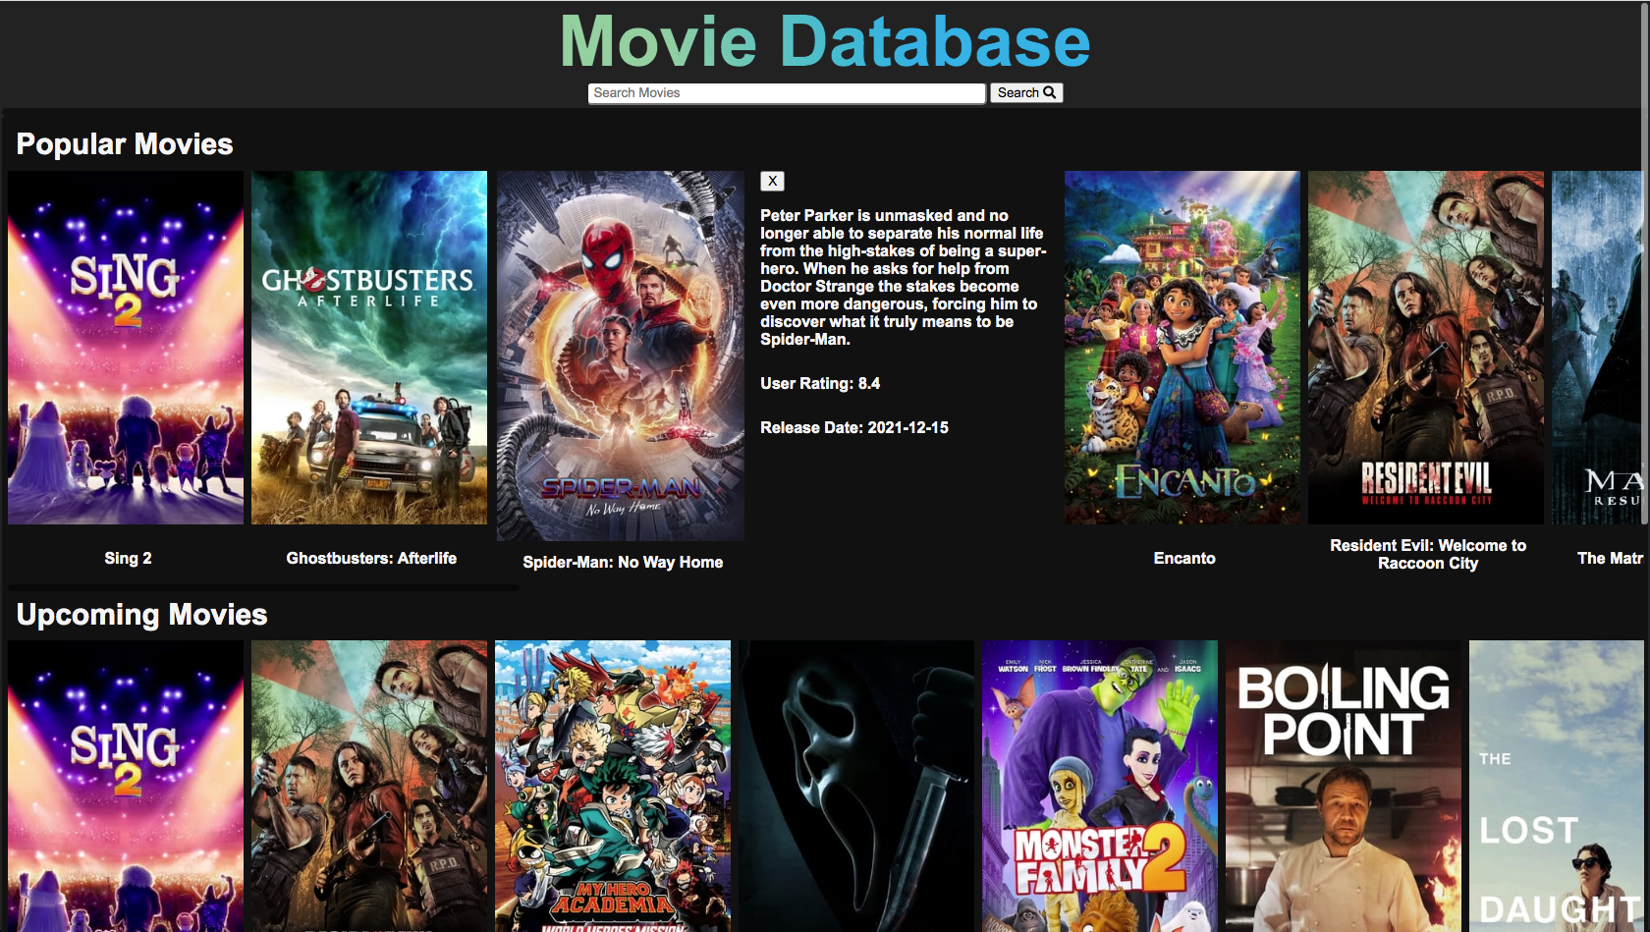The height and width of the screenshot is (932, 1650).
Task: Open The Lost Daughter poster
Action: [x=1557, y=786]
